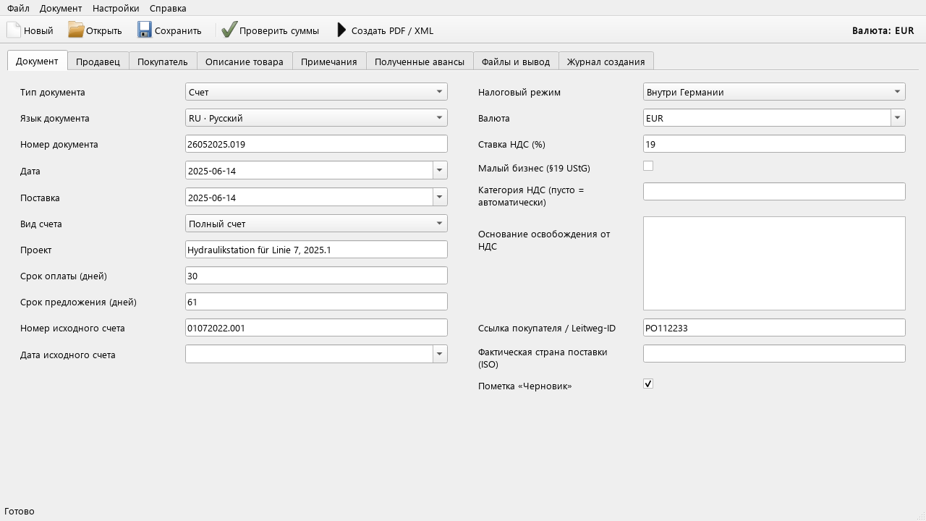The width and height of the screenshot is (926, 521).
Task: Open the Настройки menu
Action: point(116,8)
